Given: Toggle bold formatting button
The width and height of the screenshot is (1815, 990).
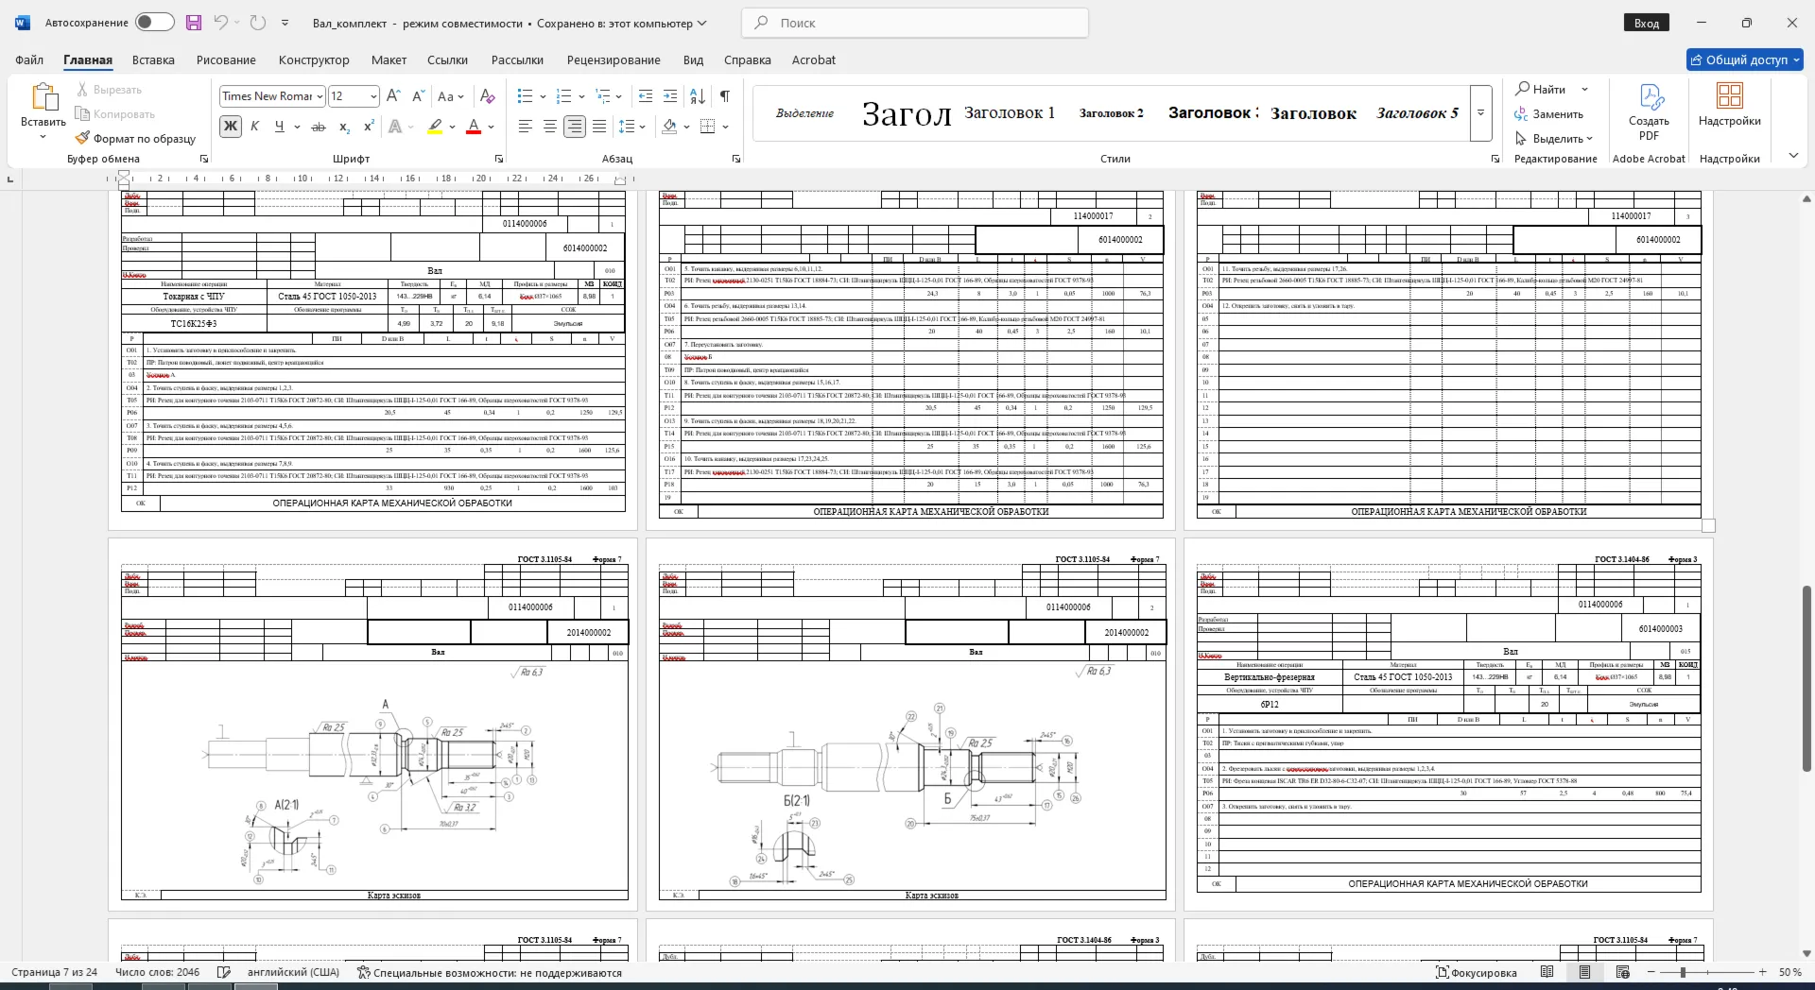Looking at the screenshot, I should click(230, 126).
